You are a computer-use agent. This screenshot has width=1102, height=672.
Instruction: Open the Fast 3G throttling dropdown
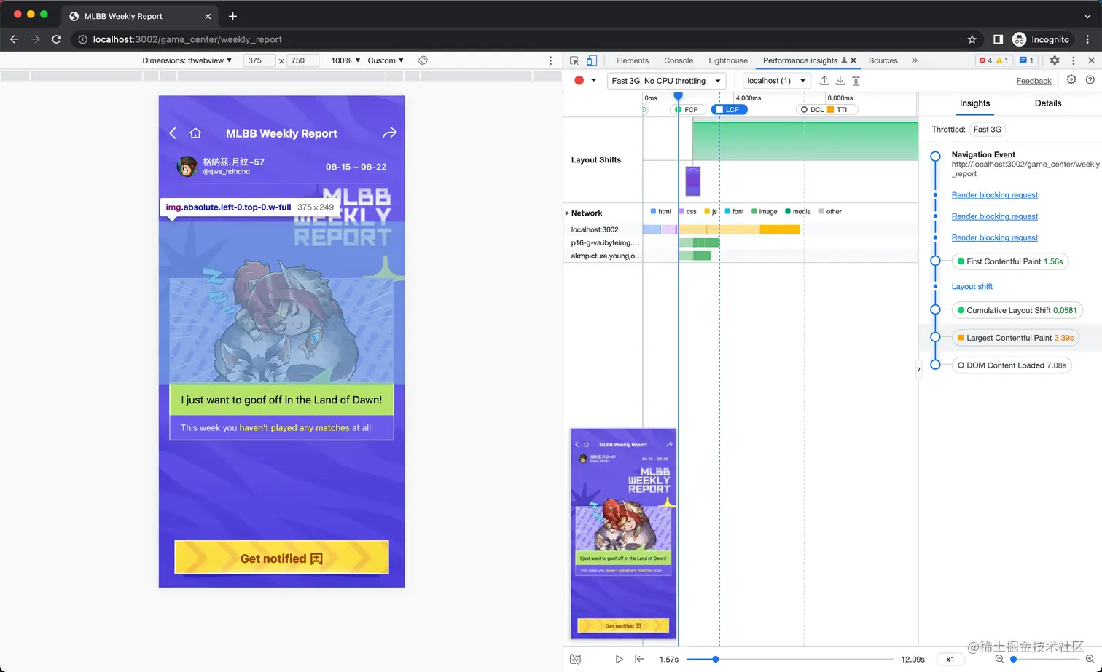coord(666,81)
